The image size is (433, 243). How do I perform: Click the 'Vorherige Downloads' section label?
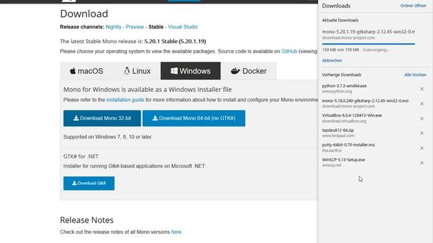click(x=342, y=75)
